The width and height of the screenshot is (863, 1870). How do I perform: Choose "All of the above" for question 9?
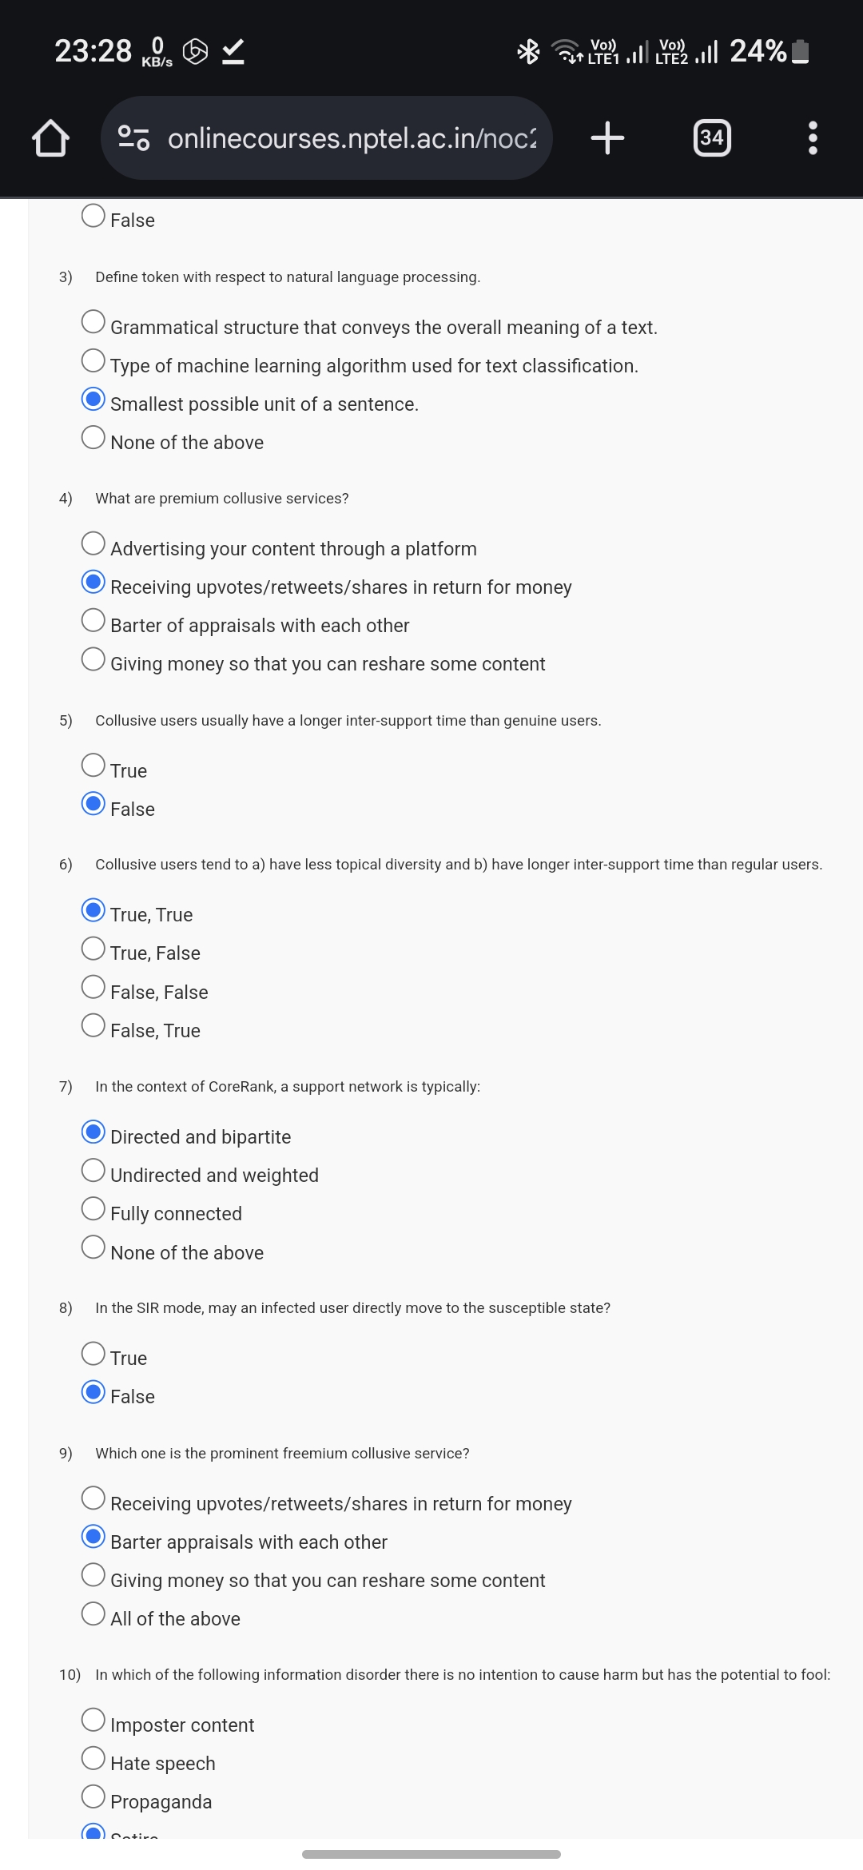(93, 1614)
